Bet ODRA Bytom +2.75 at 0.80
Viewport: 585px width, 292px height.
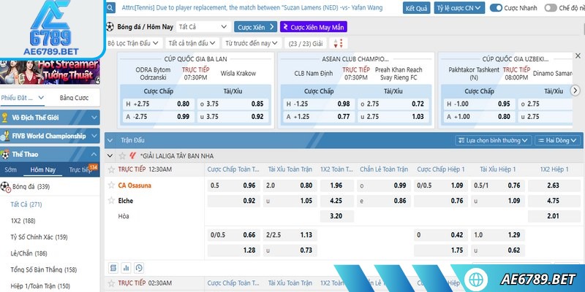coord(159,104)
